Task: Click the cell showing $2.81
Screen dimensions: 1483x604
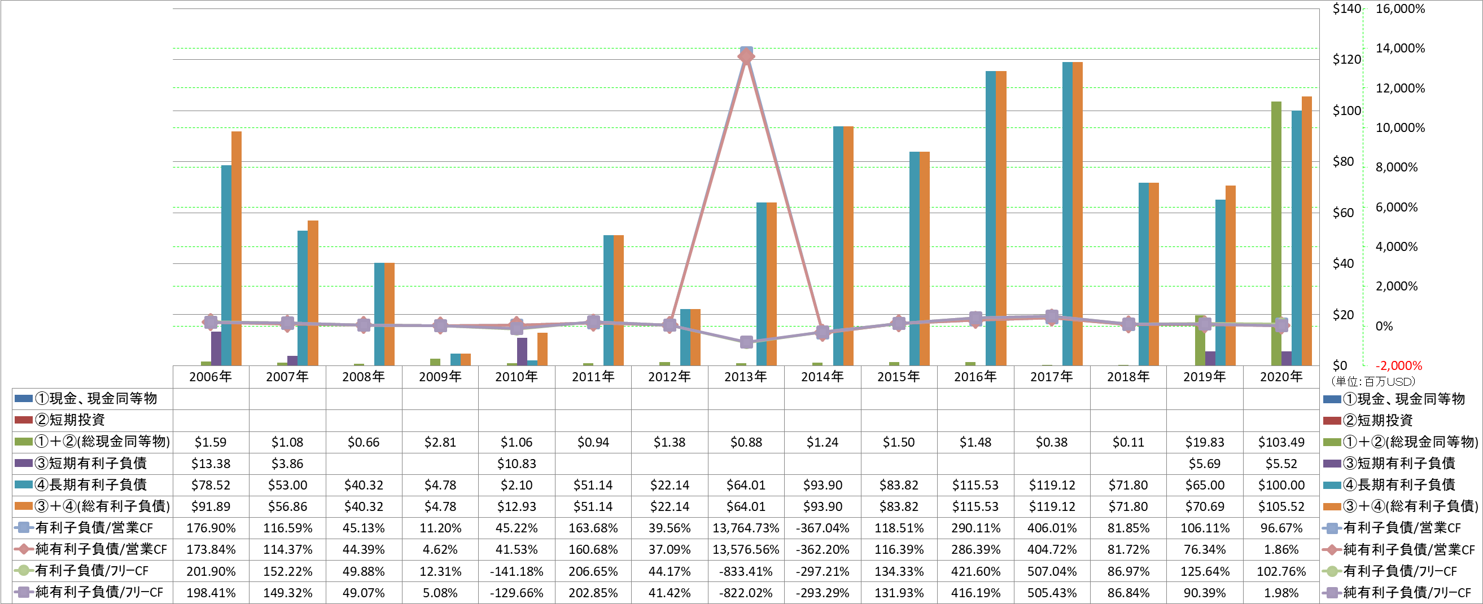Action: pos(440,442)
